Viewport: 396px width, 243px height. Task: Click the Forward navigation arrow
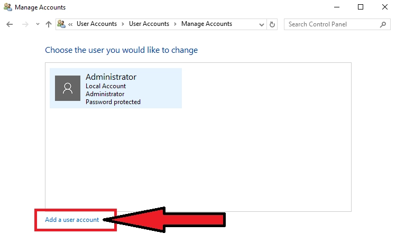click(24, 24)
